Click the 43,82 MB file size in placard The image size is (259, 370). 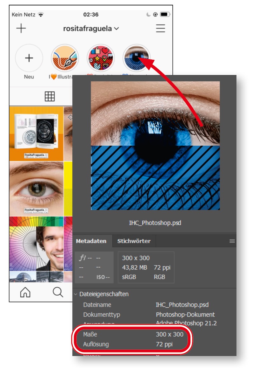click(x=135, y=267)
